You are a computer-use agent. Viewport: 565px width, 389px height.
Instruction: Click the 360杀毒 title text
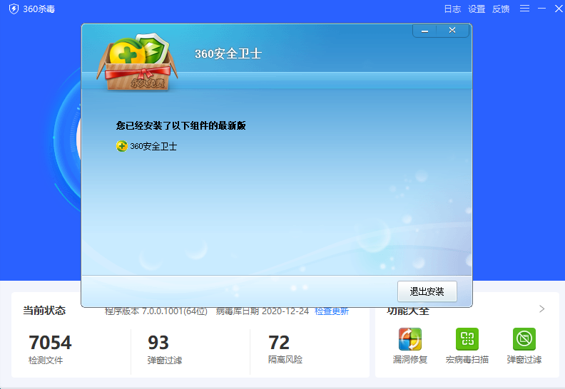39,9
